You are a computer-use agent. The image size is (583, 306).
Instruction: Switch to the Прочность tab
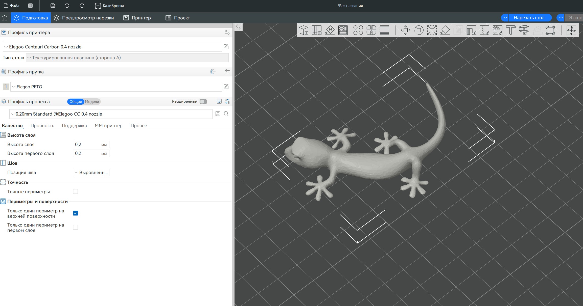tap(42, 126)
